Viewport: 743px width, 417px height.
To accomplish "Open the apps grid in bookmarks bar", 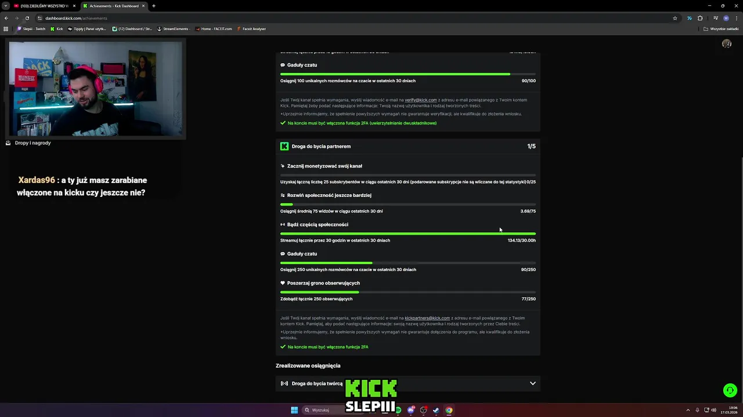I will [6, 29].
